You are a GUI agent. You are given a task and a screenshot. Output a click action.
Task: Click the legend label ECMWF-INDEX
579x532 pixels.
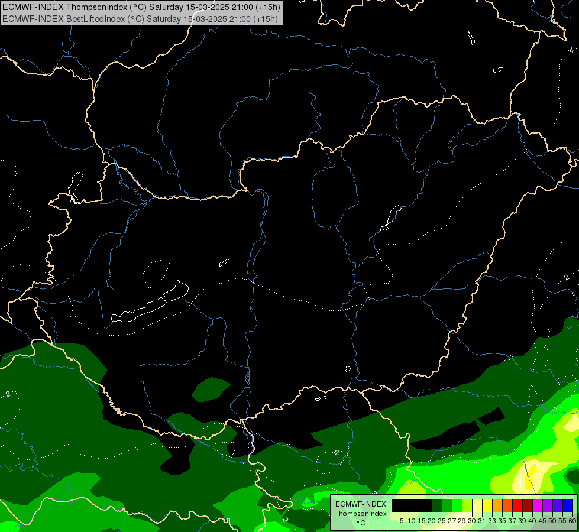coord(361,504)
